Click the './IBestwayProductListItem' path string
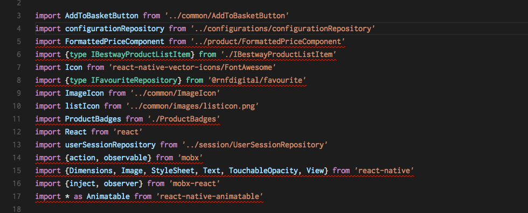528x213 pixels. (x=279, y=54)
